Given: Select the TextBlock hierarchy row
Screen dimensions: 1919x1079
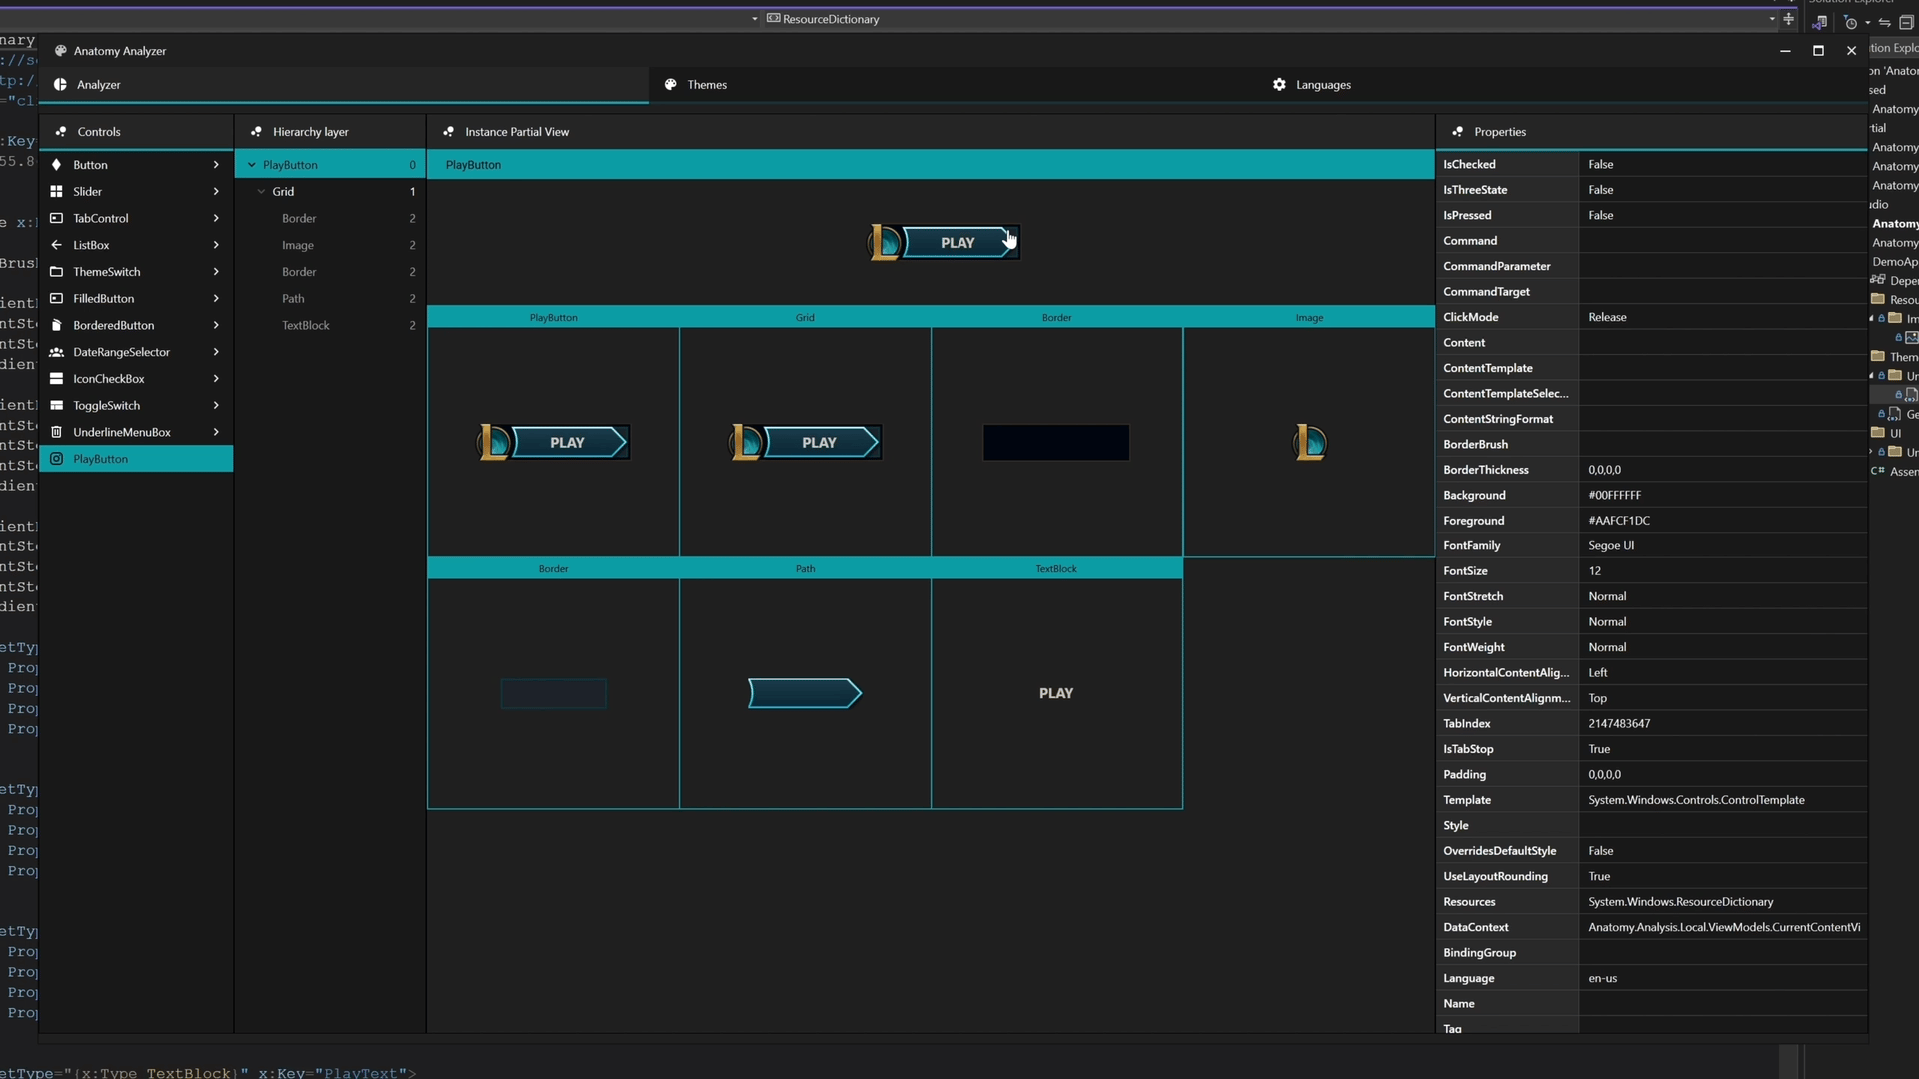Looking at the screenshot, I should click(x=330, y=325).
